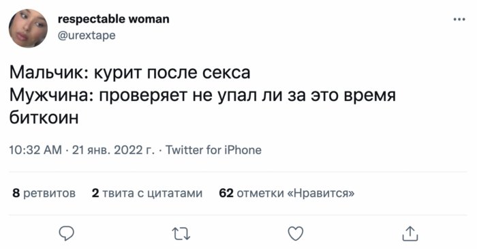Click the bold number 62 likes count
Image resolution: width=477 pixels, height=249 pixels.
pos(226,193)
